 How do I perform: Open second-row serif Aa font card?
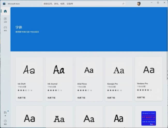59,117
